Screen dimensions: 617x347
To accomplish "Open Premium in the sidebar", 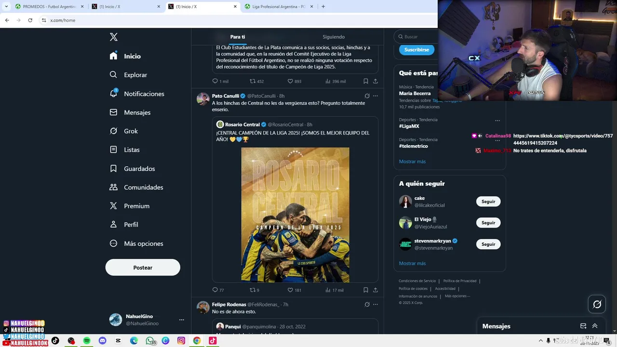I will (130, 206).
